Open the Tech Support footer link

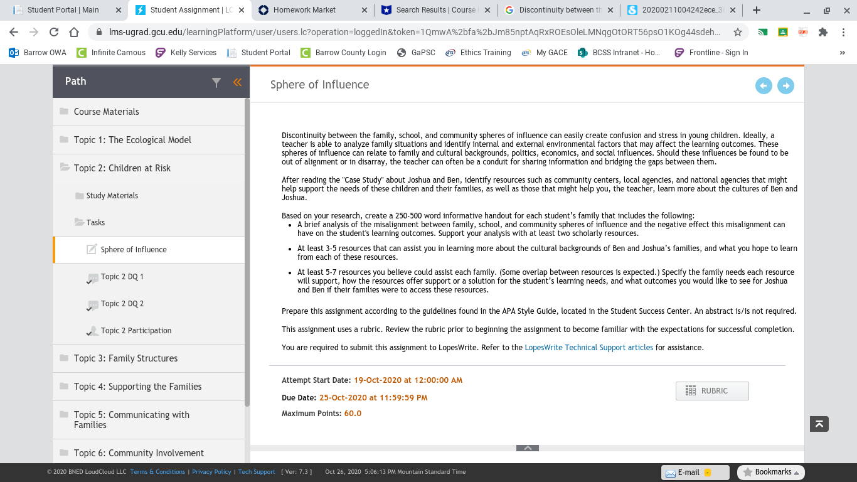[x=257, y=472]
